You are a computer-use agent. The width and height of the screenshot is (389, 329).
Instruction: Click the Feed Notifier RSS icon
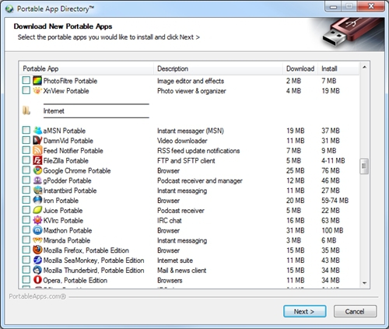37,151
